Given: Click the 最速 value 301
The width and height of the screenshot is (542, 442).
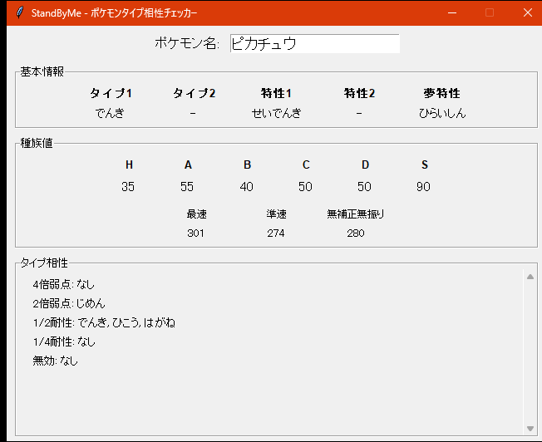Looking at the screenshot, I should (195, 233).
